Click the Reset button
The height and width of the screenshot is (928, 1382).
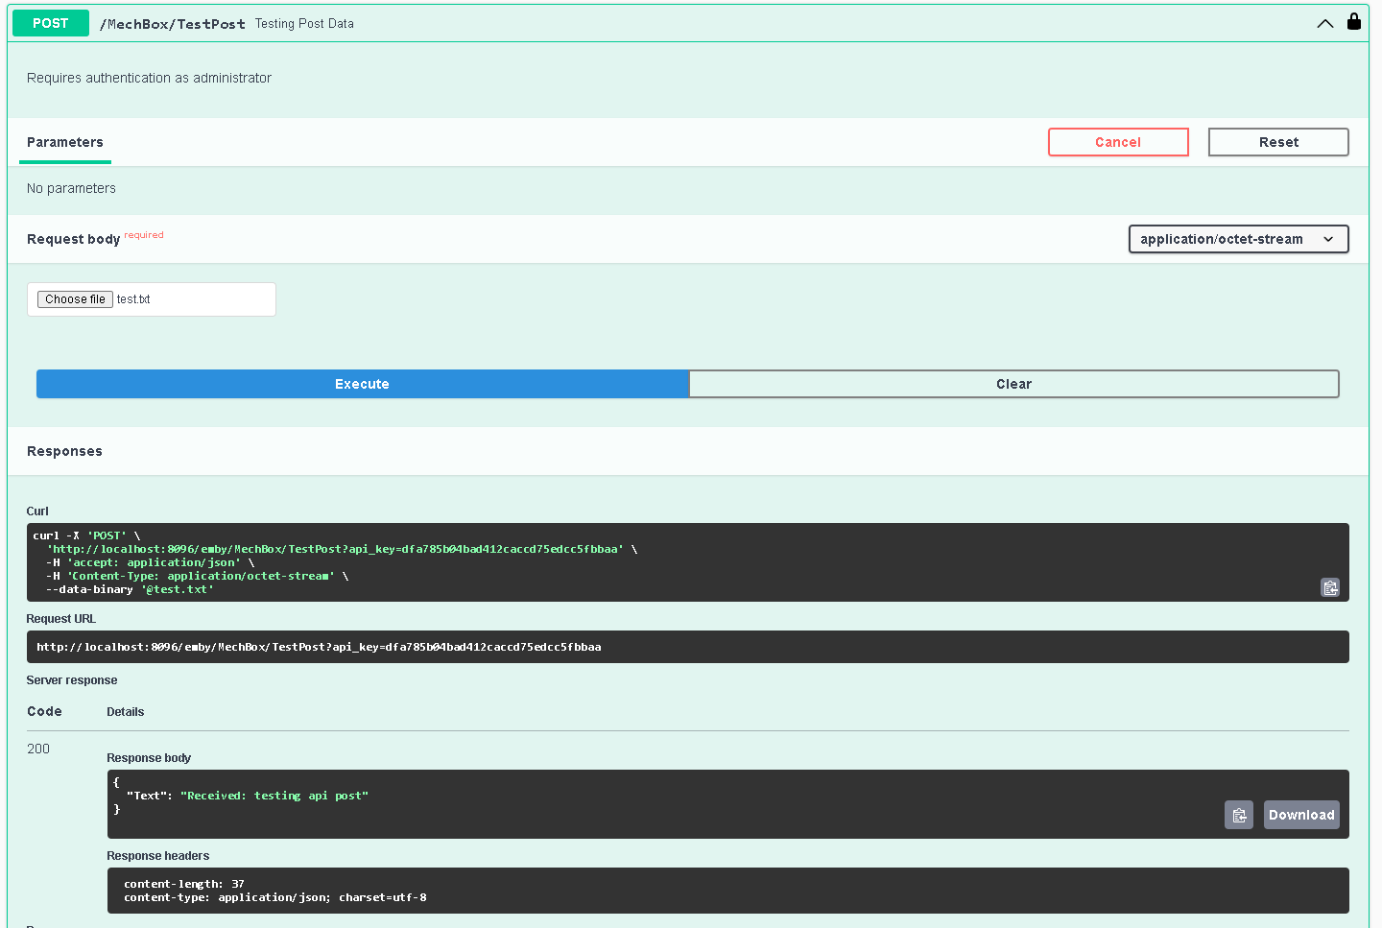coord(1277,142)
